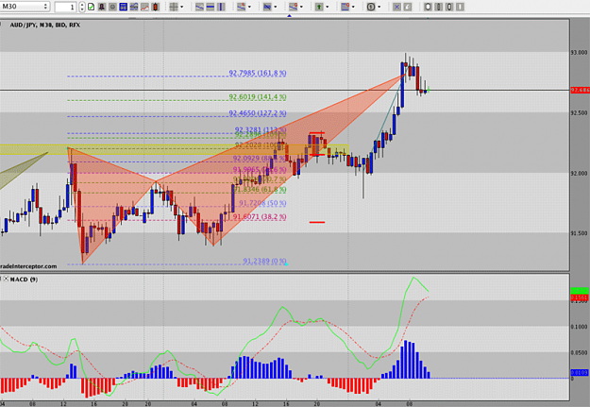590x407 pixels.
Task: Click the 91.8346 (61.8 %) Fibonacci label
Action: pyautogui.click(x=260, y=190)
